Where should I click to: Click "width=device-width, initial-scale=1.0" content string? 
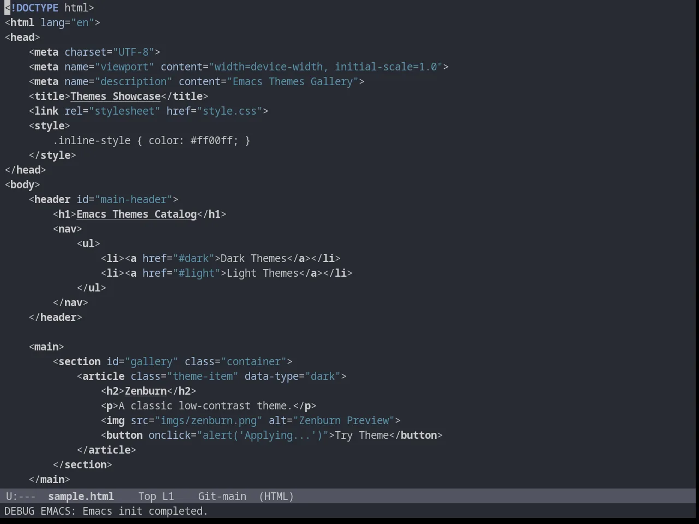click(x=325, y=67)
